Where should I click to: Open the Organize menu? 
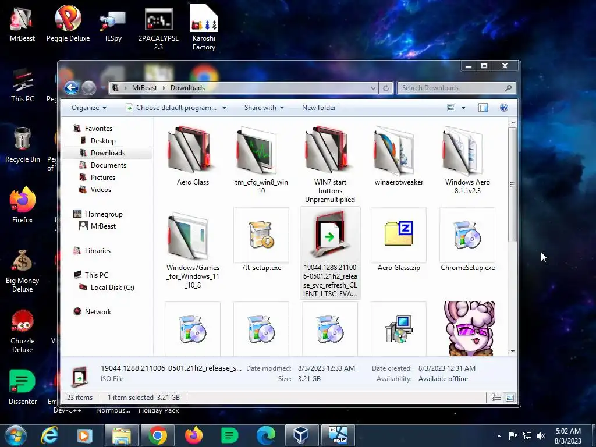click(89, 108)
